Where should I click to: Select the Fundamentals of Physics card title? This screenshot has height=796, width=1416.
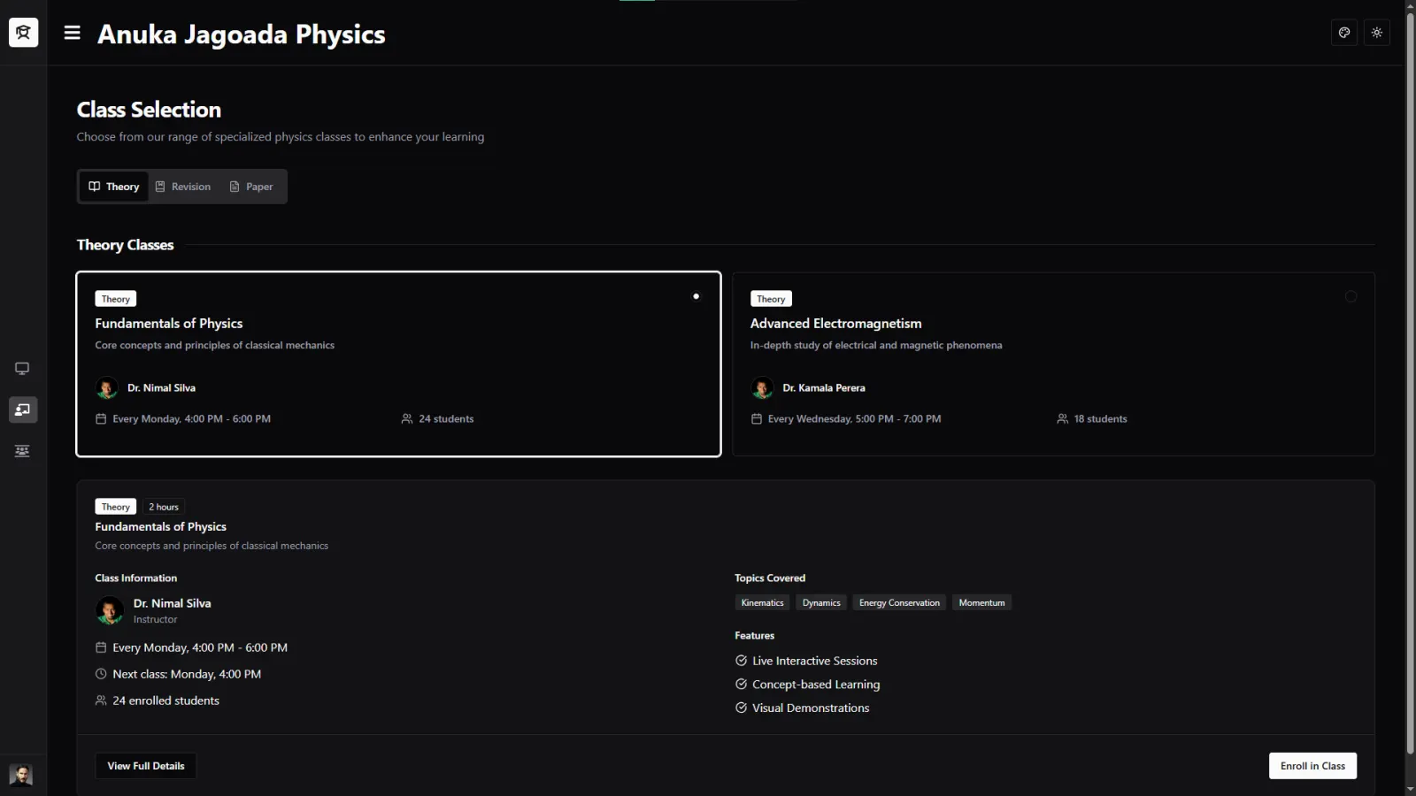[169, 324]
